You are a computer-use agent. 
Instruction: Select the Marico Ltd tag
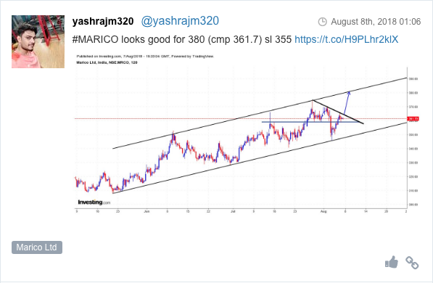pyautogui.click(x=37, y=247)
